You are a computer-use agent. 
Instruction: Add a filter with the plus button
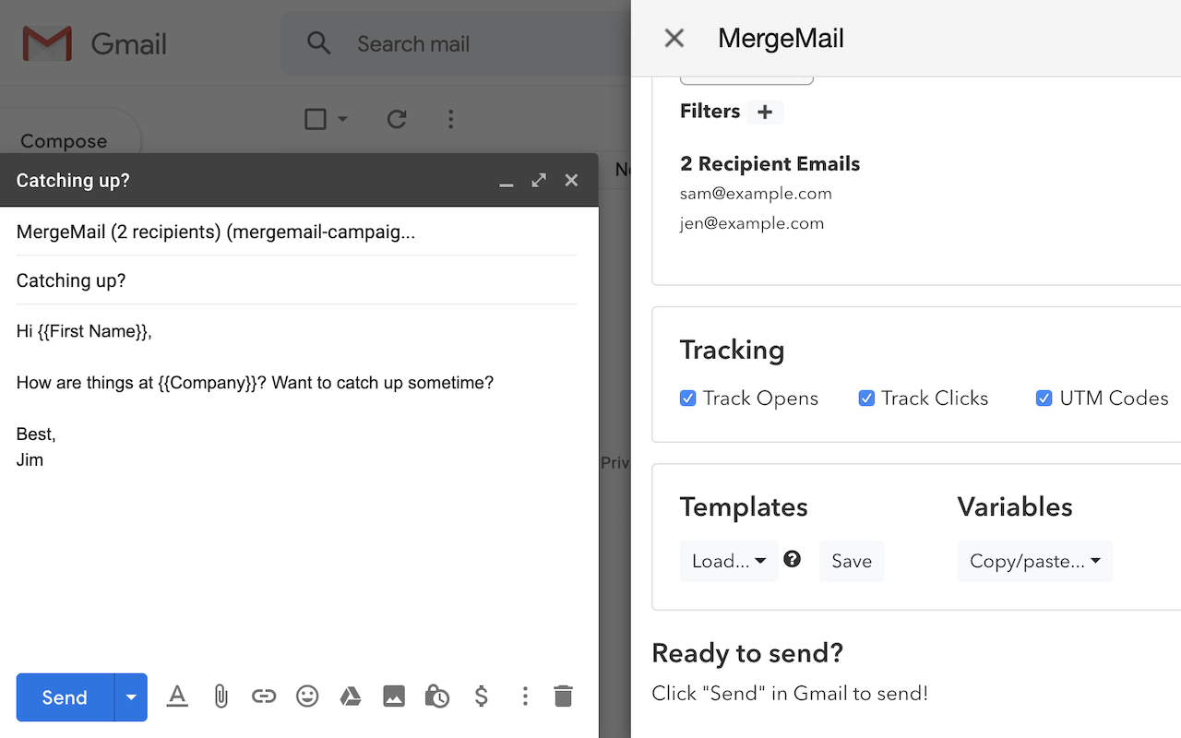pos(765,112)
